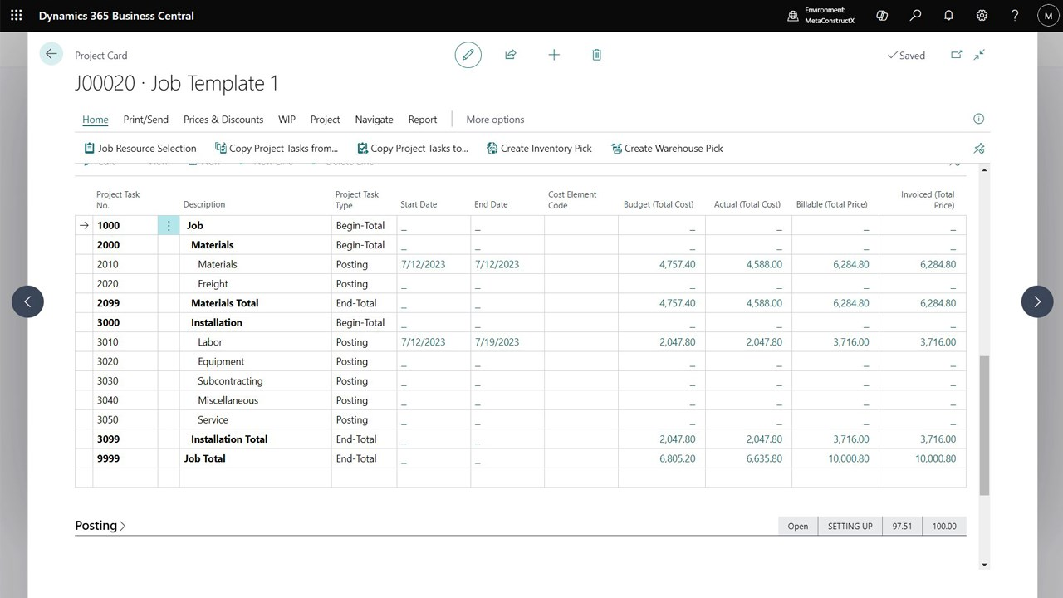The image size is (1063, 598).
Task: Click Copy Project Tasks from...
Action: coord(276,149)
